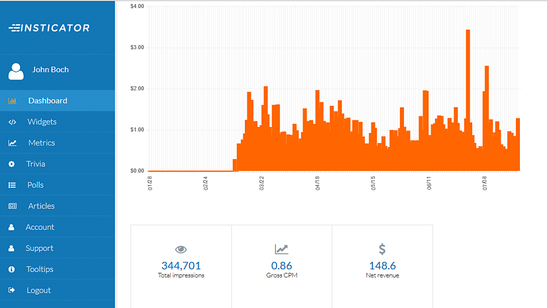The height and width of the screenshot is (308, 547).
Task: Click the Insticator logo
Action: (x=49, y=28)
